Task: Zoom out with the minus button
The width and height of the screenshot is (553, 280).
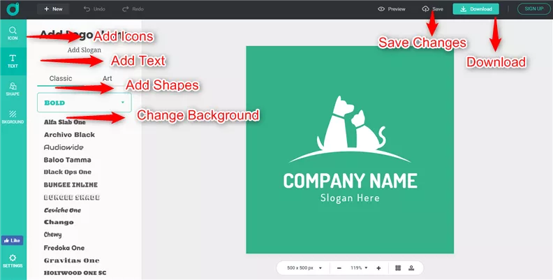Action: tap(339, 268)
